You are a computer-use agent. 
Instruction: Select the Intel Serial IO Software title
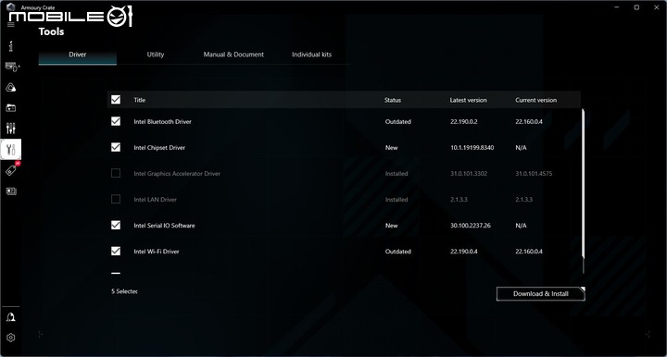(x=164, y=226)
